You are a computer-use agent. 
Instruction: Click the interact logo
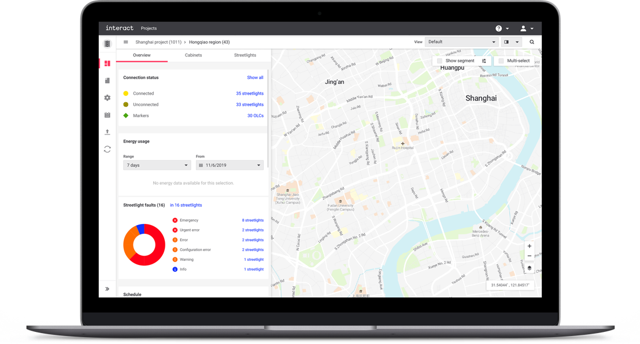(x=119, y=28)
